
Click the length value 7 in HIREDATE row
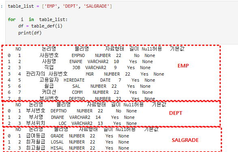tap(120, 80)
